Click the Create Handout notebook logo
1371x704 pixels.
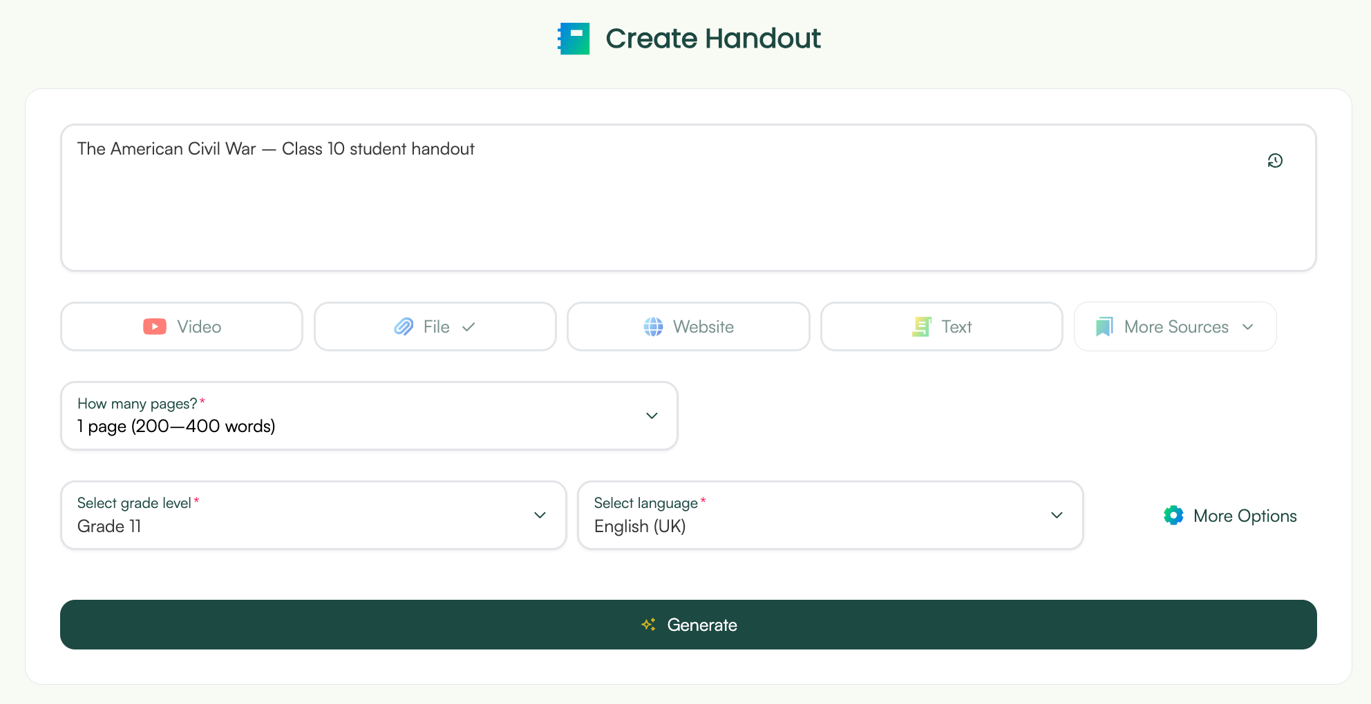tap(574, 39)
